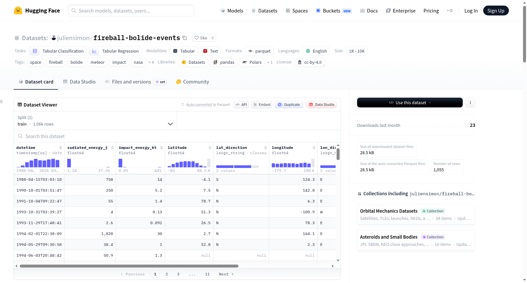Click juliensimon user avatar icon

pos(54,38)
